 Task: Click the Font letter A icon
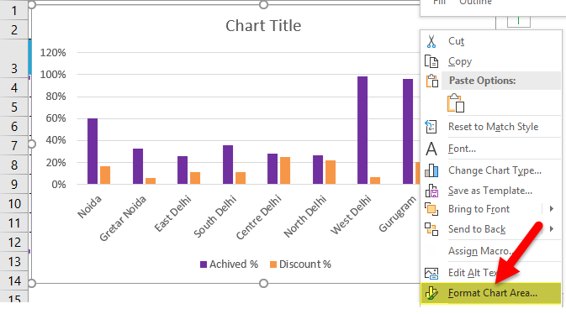coord(431,149)
